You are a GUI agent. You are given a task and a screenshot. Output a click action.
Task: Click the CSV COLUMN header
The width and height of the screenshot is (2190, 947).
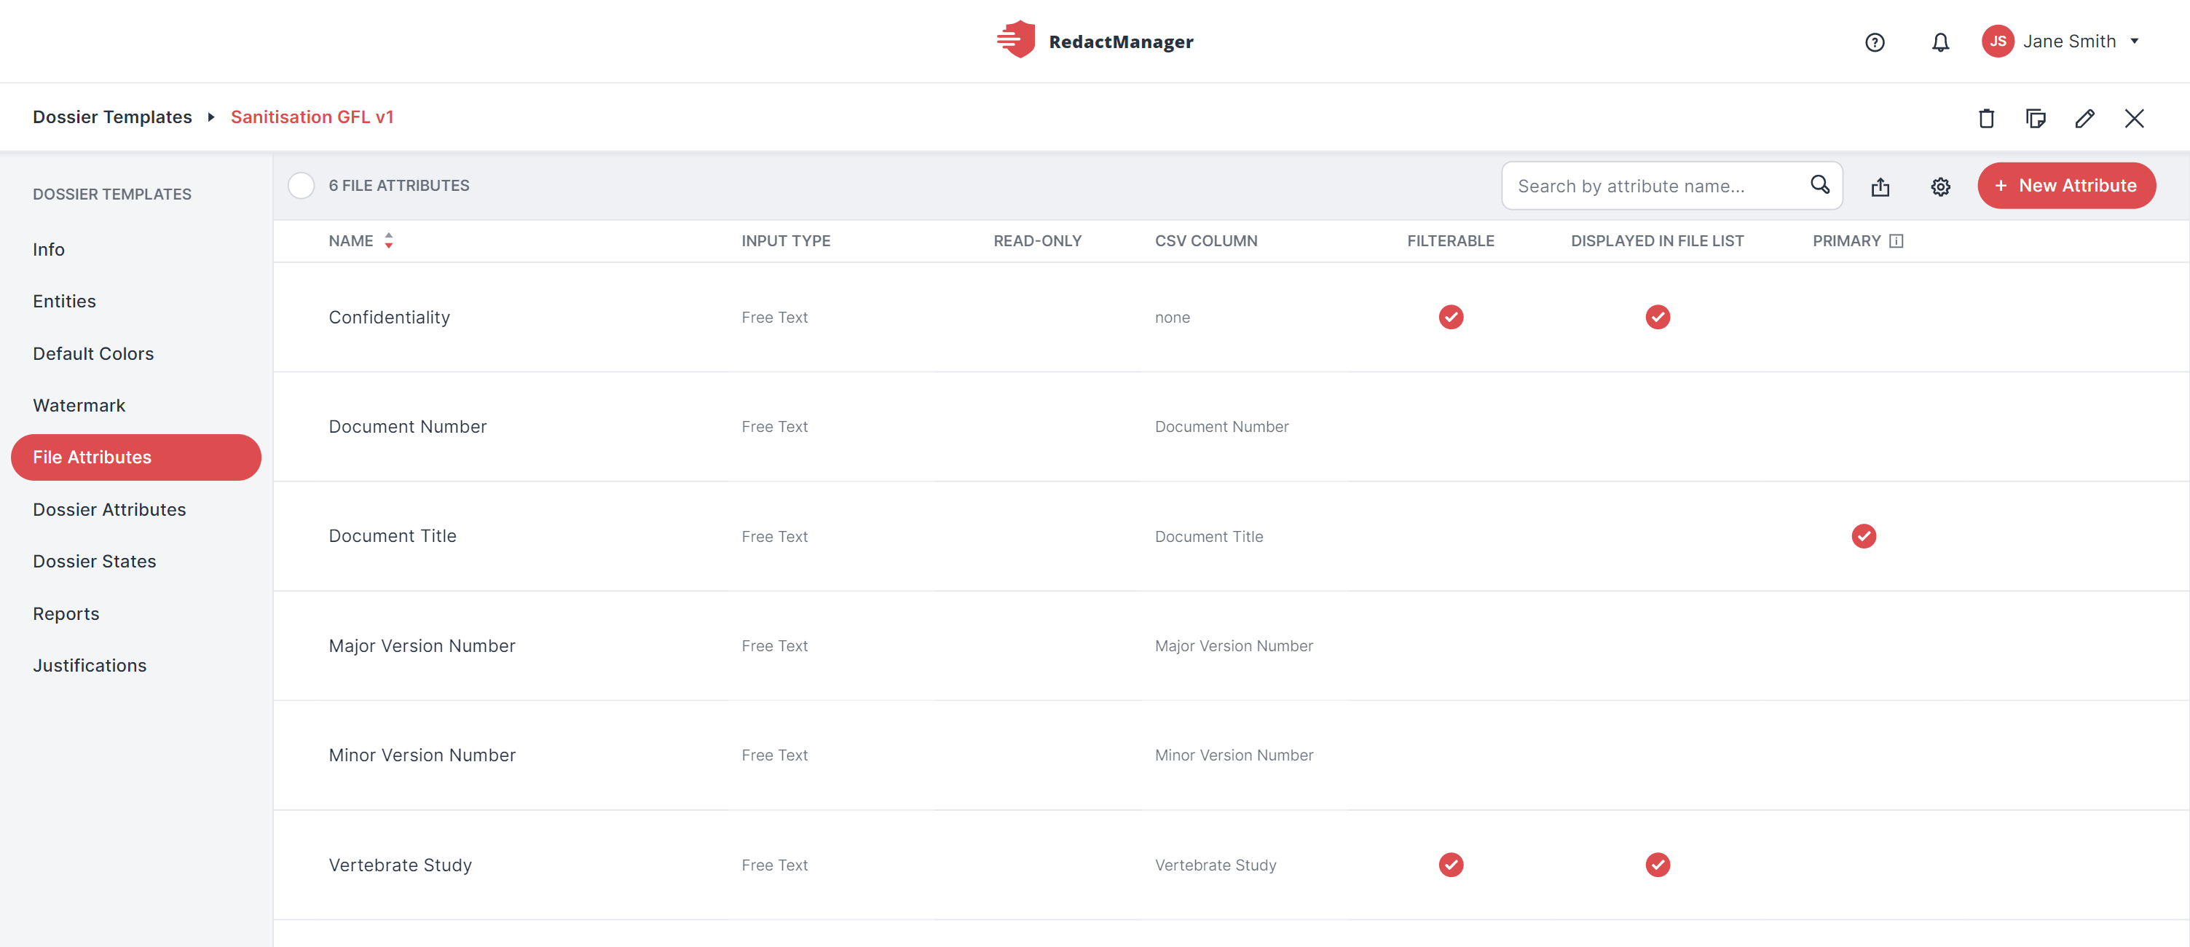(1205, 240)
